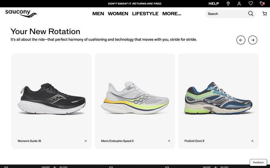Open the WOMEN menu
The height and width of the screenshot is (168, 270).
tap(118, 13)
